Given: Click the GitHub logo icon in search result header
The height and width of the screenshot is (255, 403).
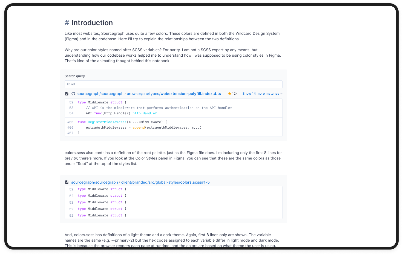Looking at the screenshot, I should [x=73, y=94].
